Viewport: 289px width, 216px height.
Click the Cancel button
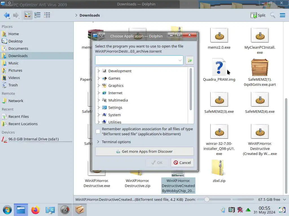182,163
